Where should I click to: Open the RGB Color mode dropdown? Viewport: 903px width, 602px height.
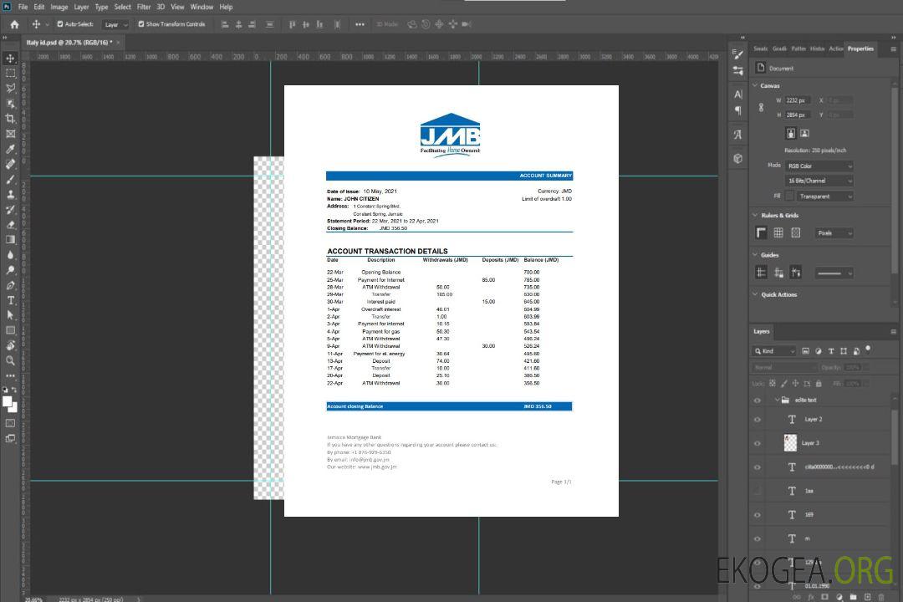[819, 166]
